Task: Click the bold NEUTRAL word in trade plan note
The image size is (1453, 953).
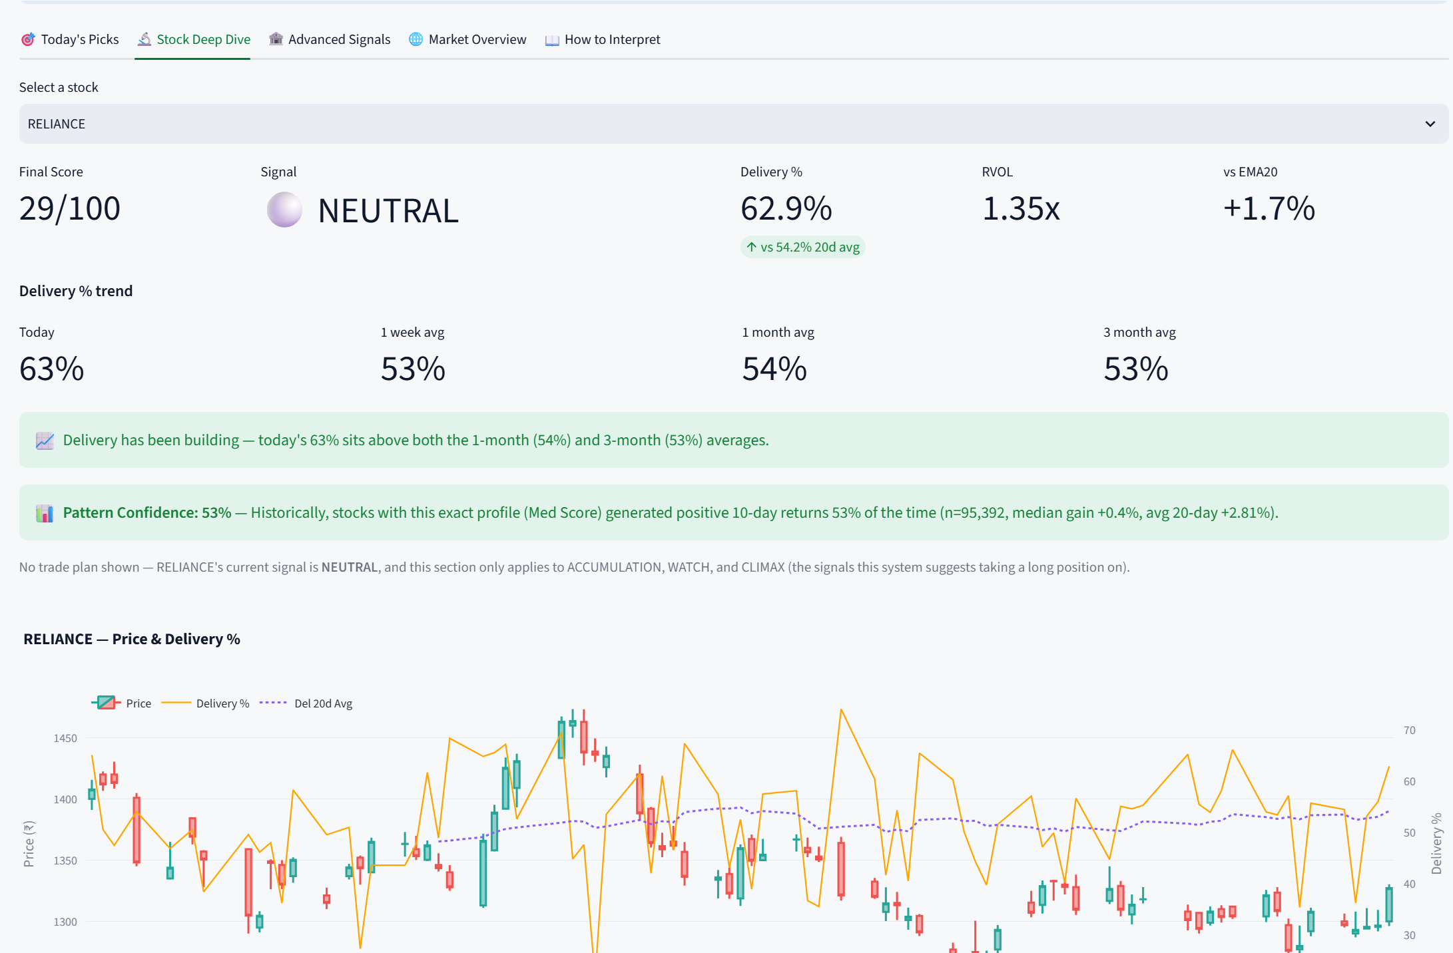Action: pos(350,567)
